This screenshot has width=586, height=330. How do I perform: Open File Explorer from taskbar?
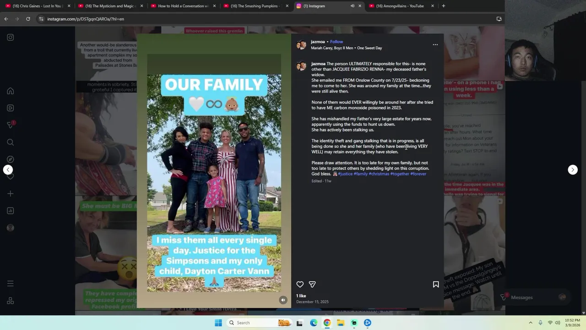[341, 323]
